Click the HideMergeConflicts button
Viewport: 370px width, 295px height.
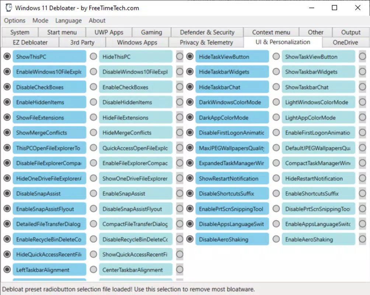click(x=136, y=133)
